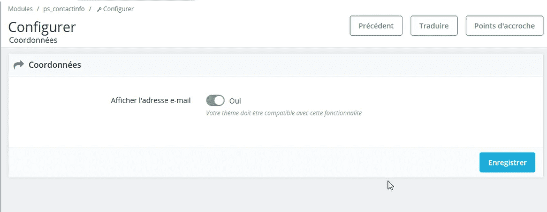
Task: Go back with the Précédent button
Action: [x=376, y=26]
